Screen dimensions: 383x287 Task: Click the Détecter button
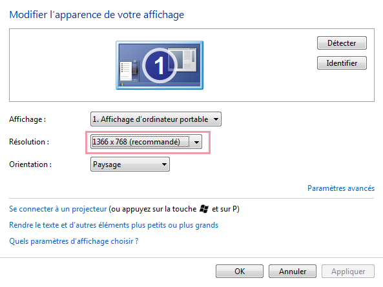coord(342,43)
